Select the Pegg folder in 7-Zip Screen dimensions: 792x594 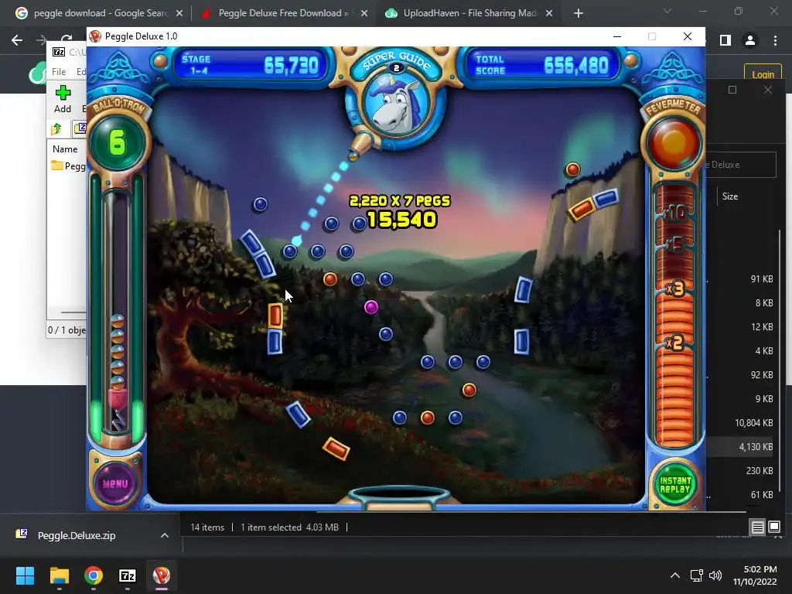tap(68, 166)
